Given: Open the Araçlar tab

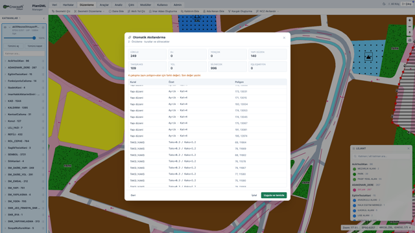Looking at the screenshot, I should [x=104, y=5].
